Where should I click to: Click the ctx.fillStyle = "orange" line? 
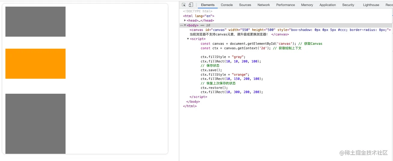(225, 74)
